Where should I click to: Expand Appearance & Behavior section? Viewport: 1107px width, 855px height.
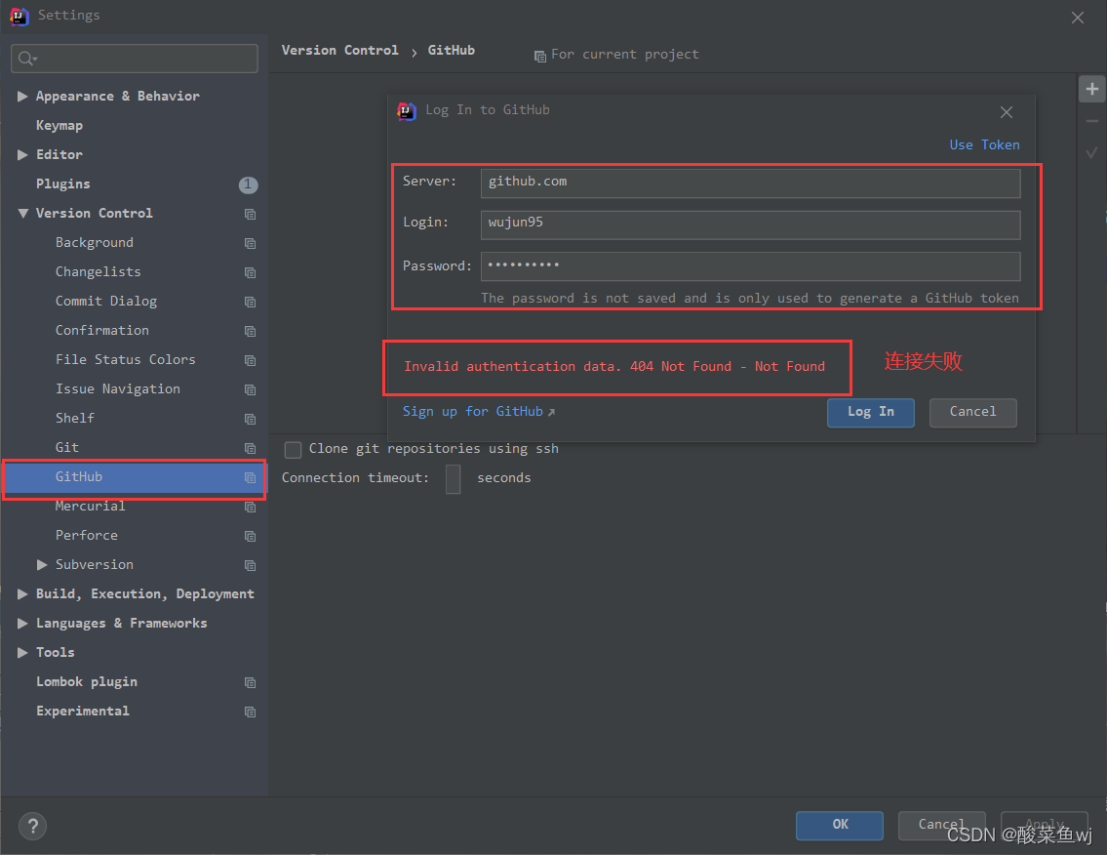[22, 96]
